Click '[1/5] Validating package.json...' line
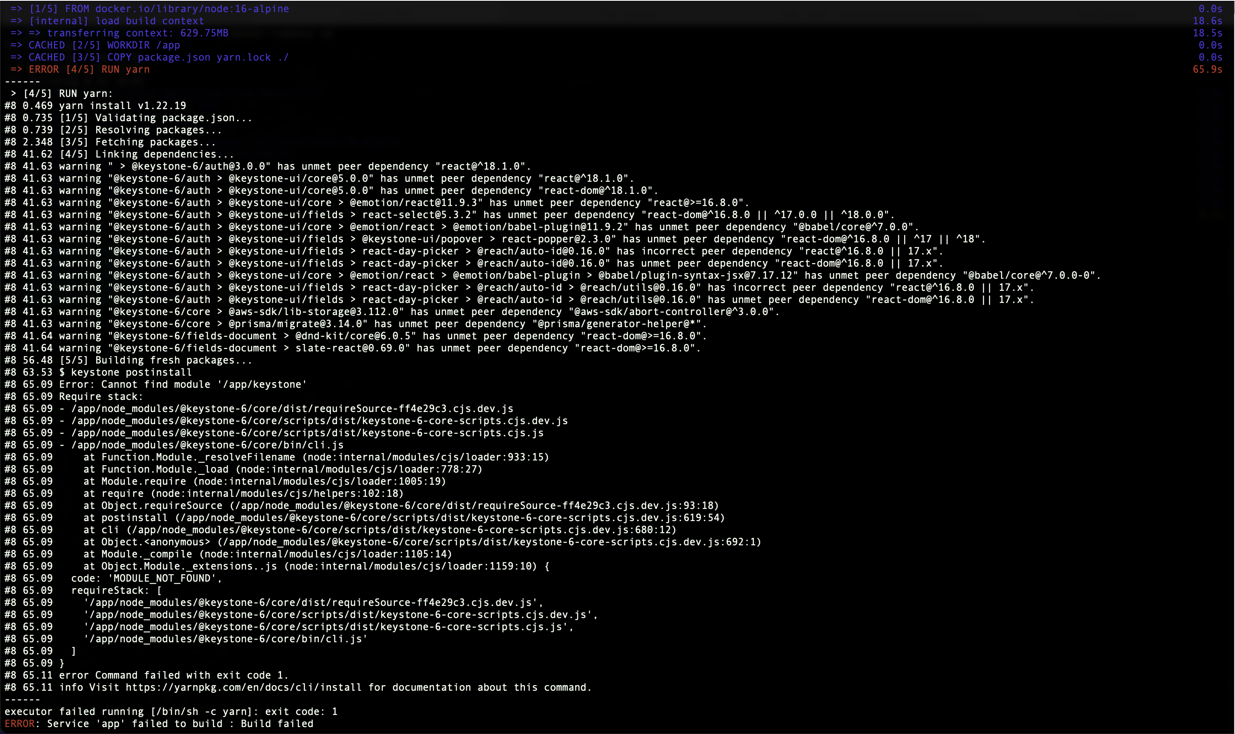 point(129,118)
